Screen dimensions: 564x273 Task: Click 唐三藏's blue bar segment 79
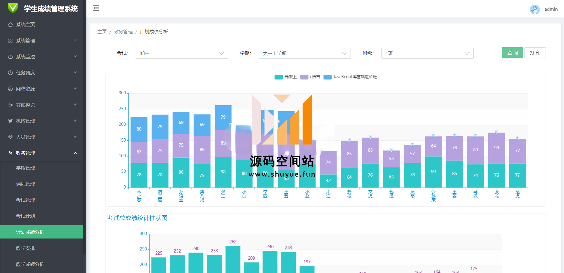(160, 127)
